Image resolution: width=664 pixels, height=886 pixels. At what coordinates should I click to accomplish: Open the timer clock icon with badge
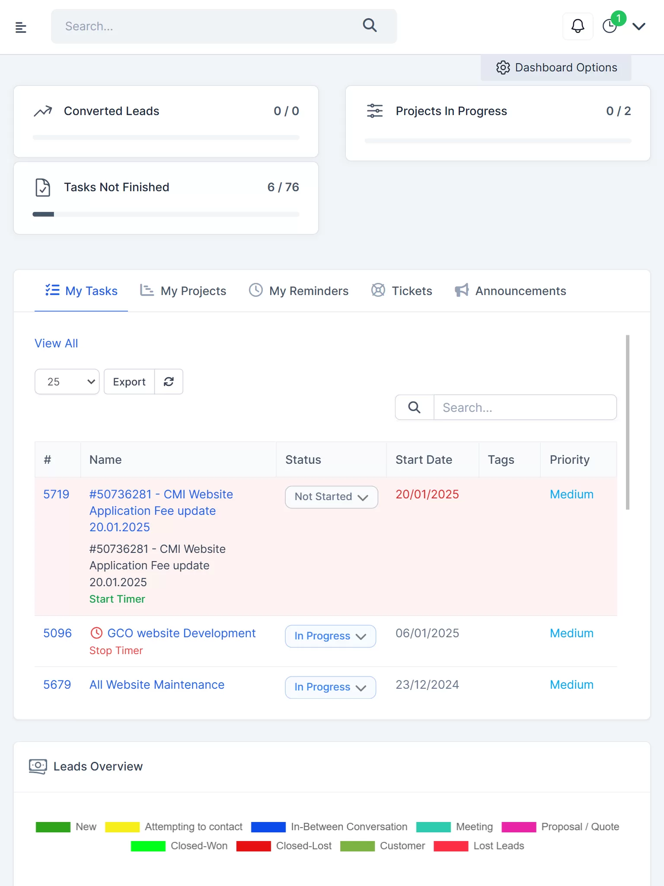coord(610,26)
